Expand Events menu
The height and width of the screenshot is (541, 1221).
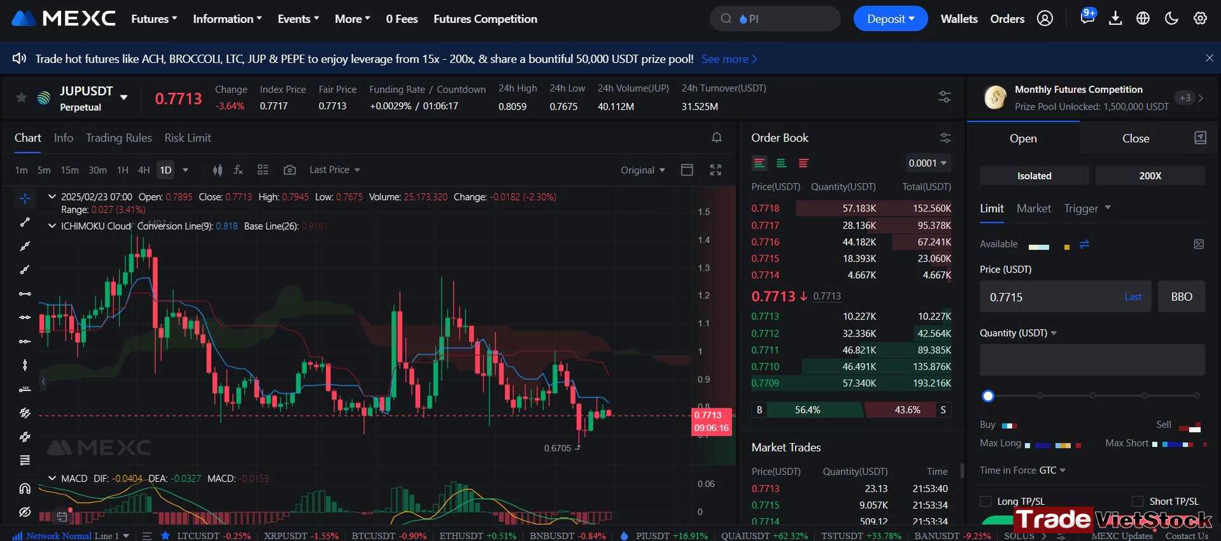(298, 19)
